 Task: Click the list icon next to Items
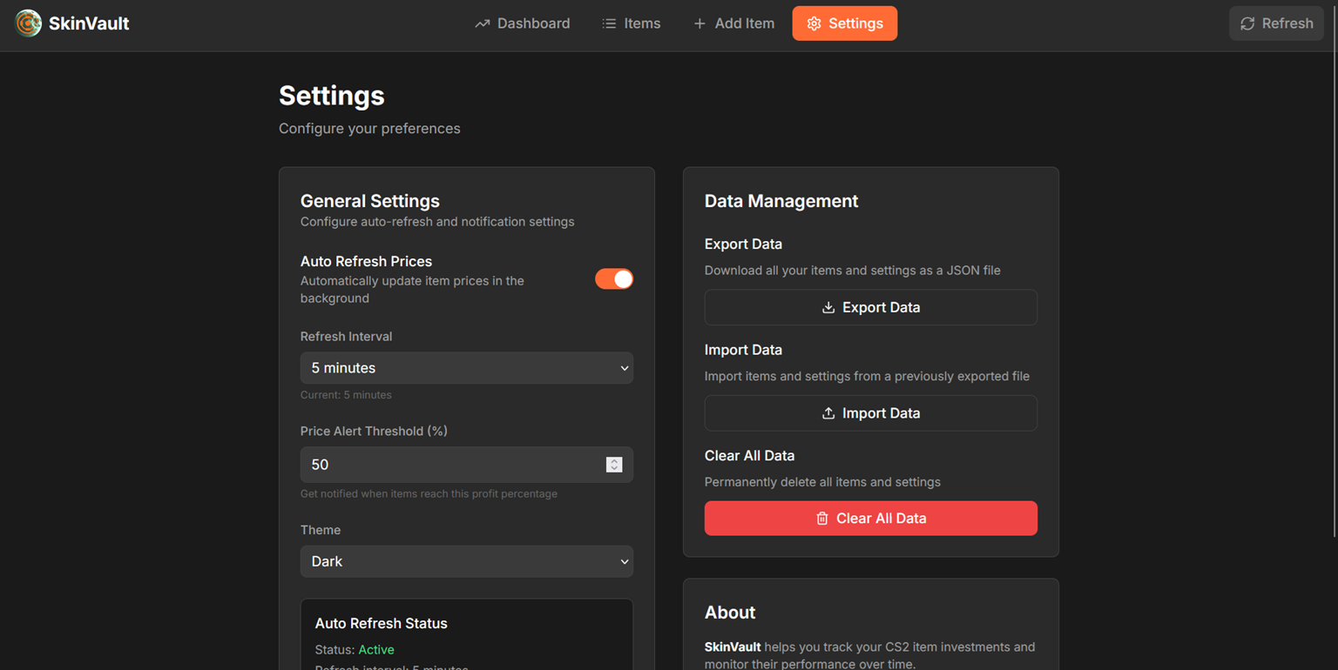[609, 23]
